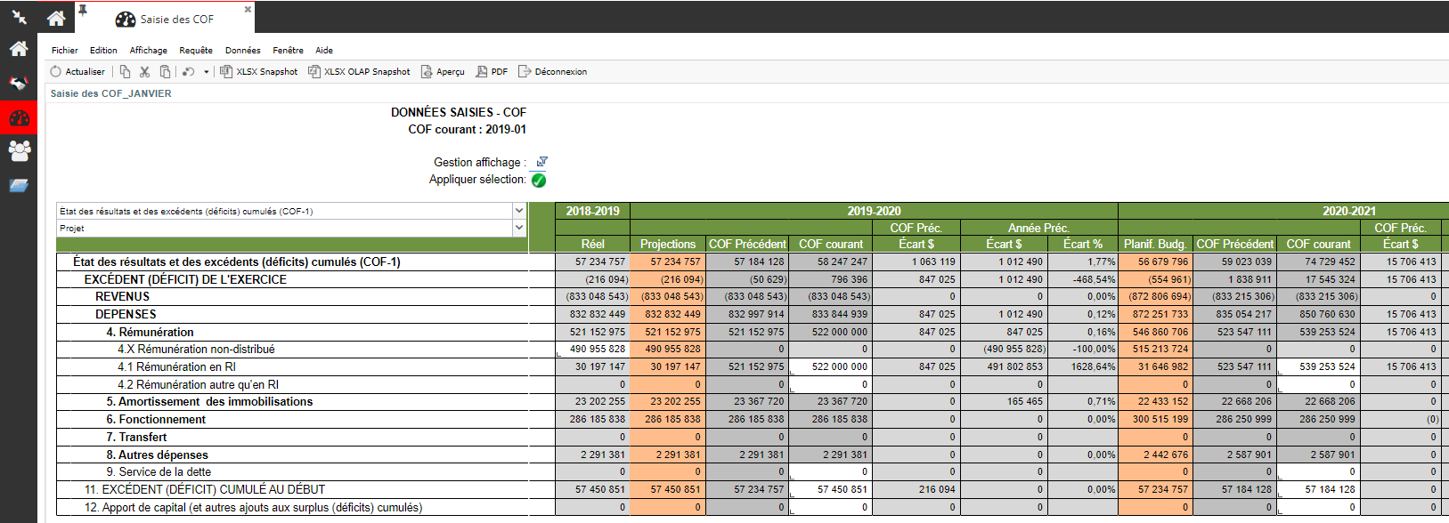The image size is (1449, 523).
Task: Open the Aide menu
Action: pyautogui.click(x=324, y=50)
